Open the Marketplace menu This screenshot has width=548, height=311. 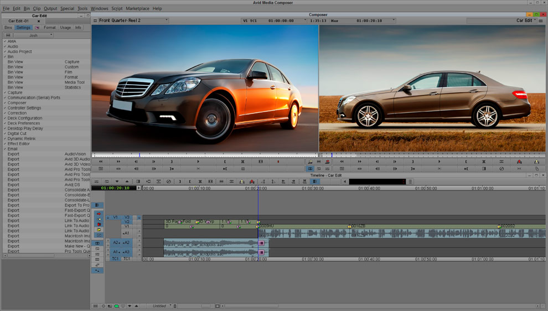tap(137, 9)
